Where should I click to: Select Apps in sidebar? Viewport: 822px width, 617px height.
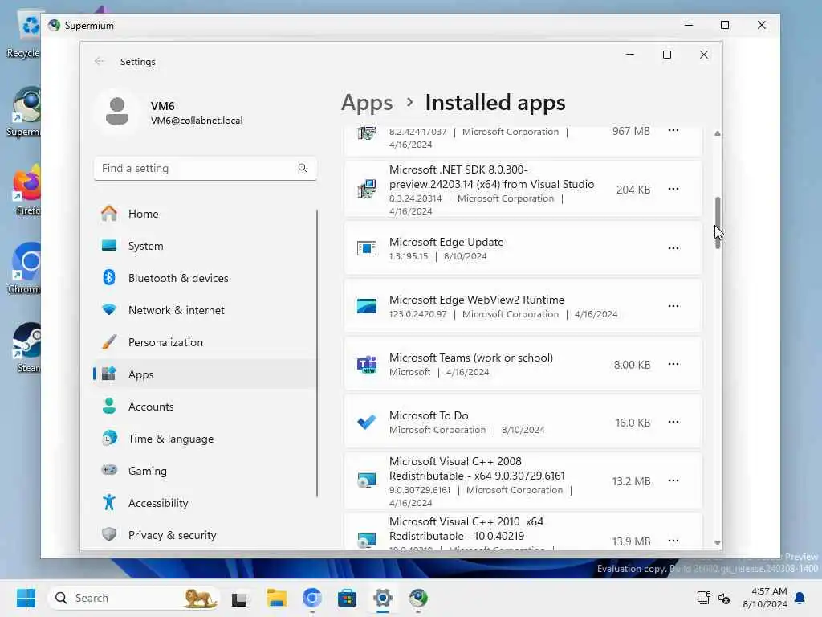coord(205,374)
